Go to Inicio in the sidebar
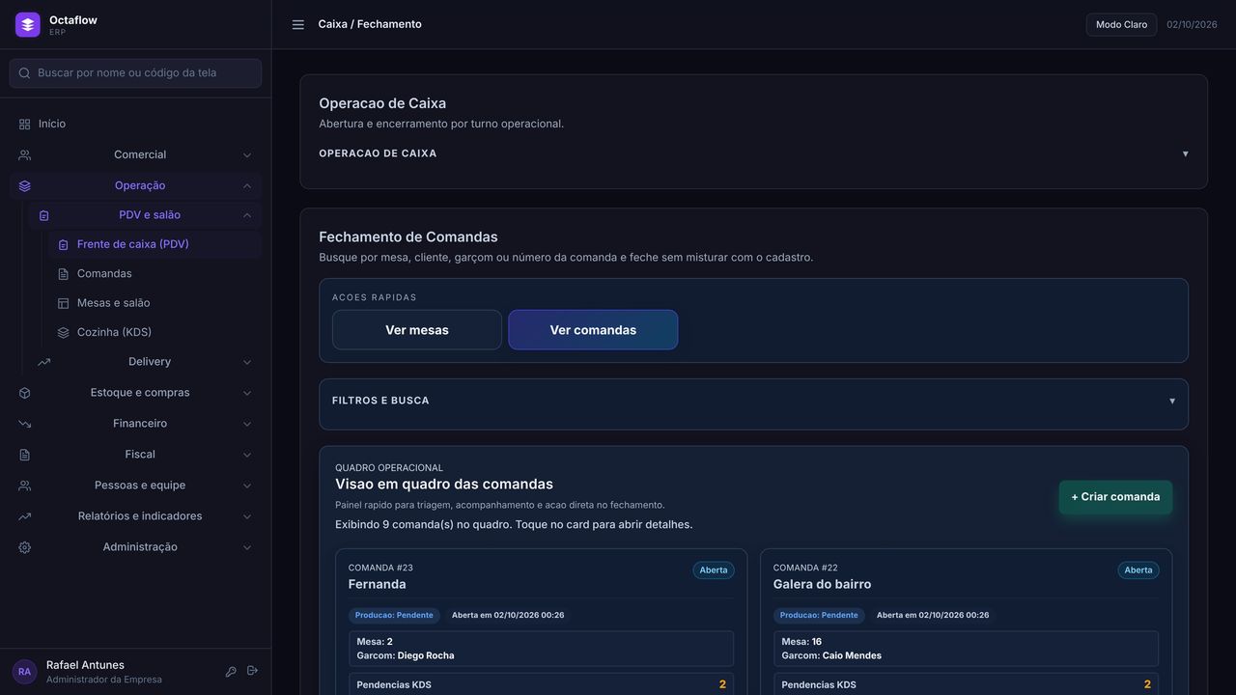 pos(135,125)
